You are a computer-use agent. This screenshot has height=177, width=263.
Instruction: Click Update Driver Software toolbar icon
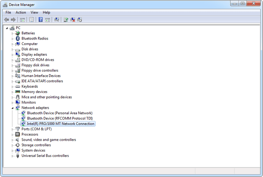point(66,20)
